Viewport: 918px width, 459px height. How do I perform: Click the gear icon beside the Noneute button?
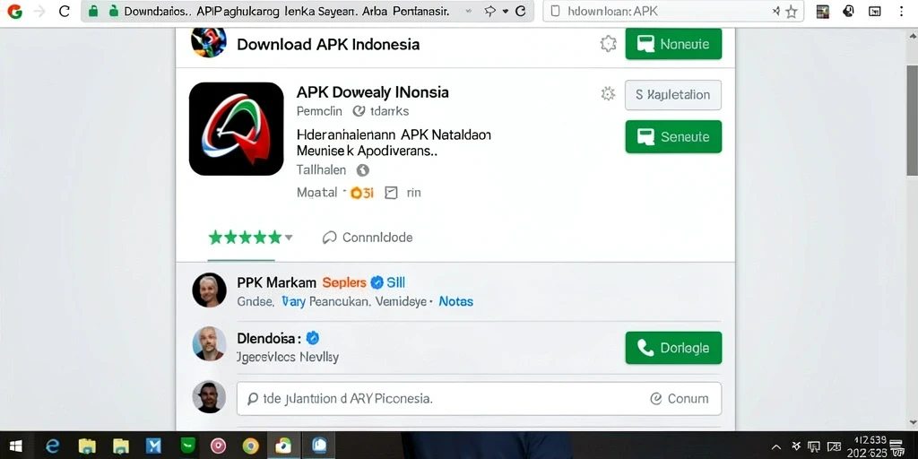[609, 43]
